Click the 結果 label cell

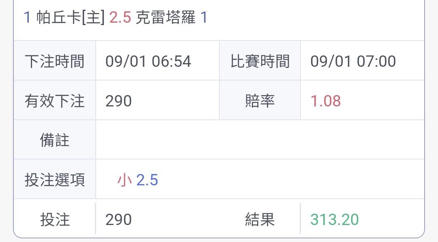260,219
